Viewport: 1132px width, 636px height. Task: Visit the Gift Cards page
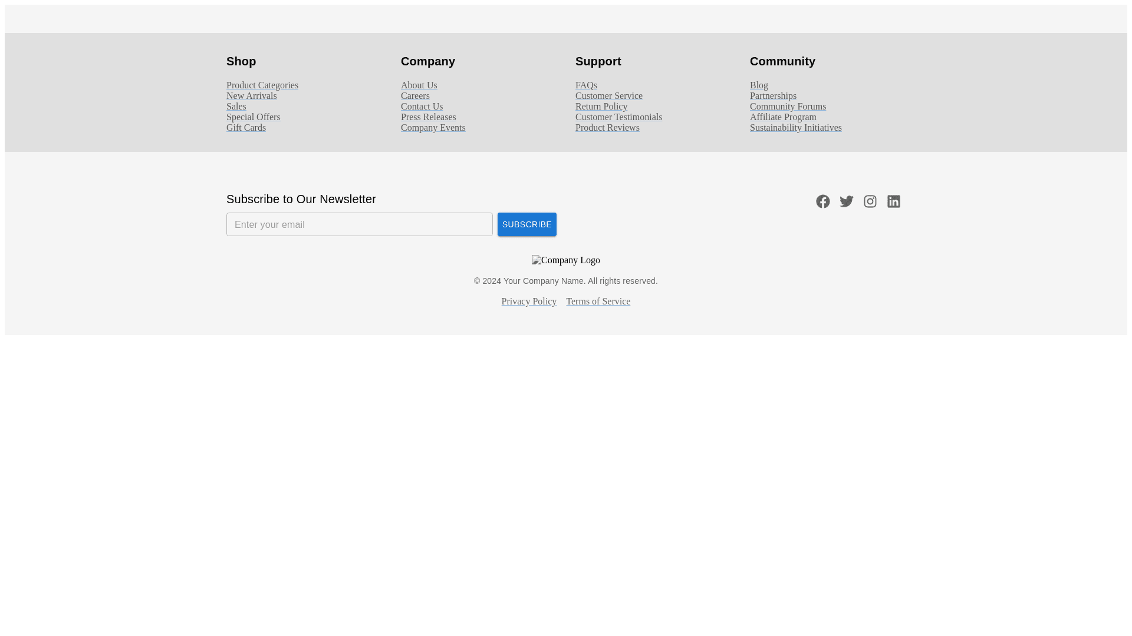pos(246,128)
